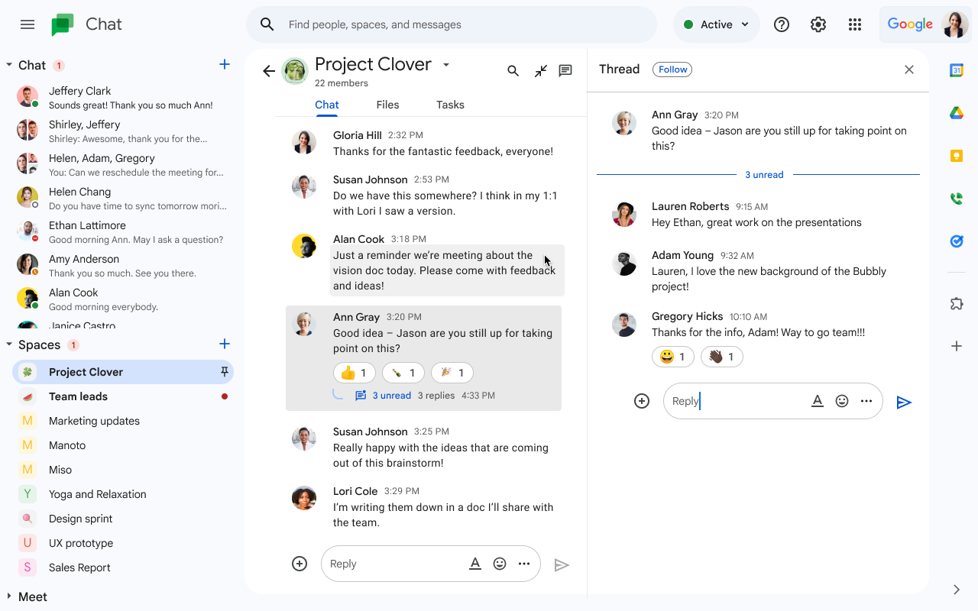Open the Team leads space
The width and height of the screenshot is (978, 611).
(123, 396)
